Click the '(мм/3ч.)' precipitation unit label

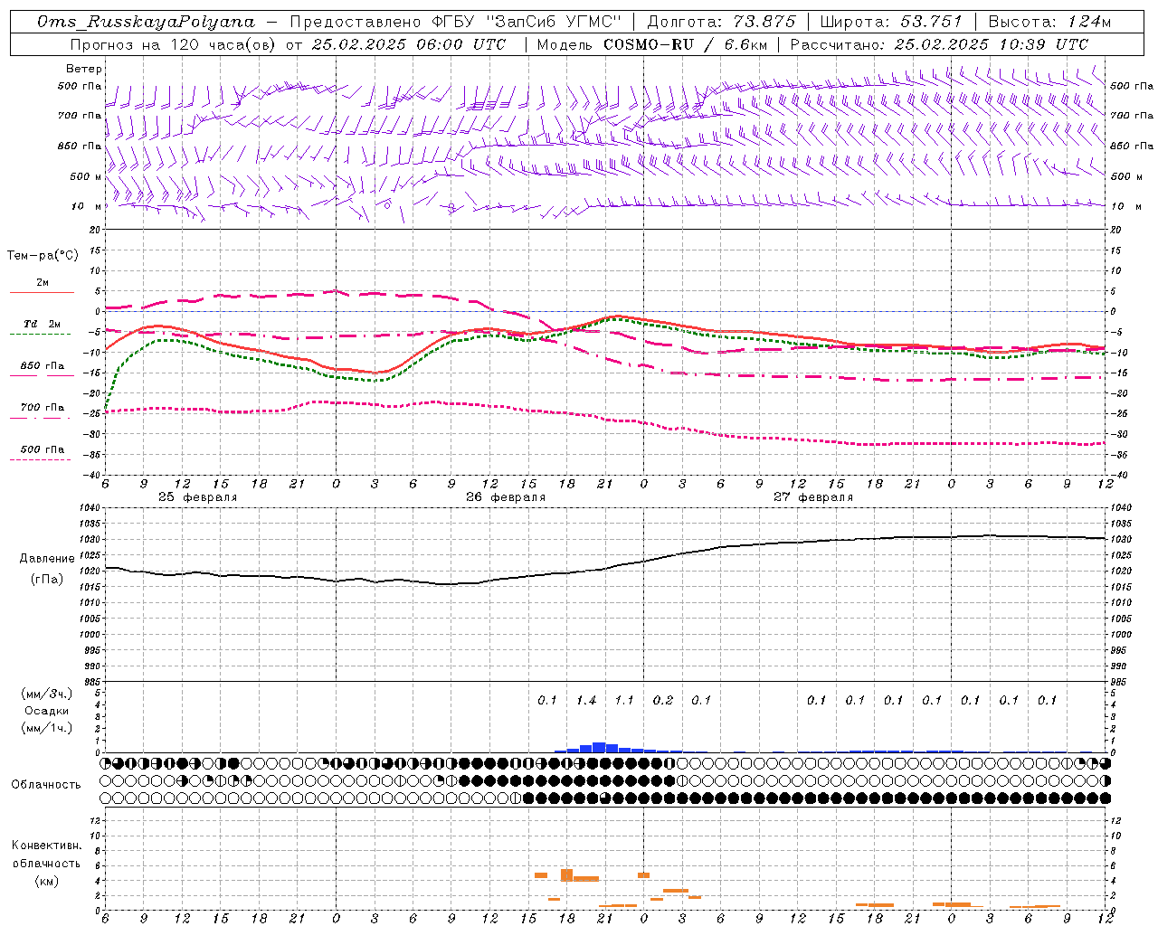point(46,694)
